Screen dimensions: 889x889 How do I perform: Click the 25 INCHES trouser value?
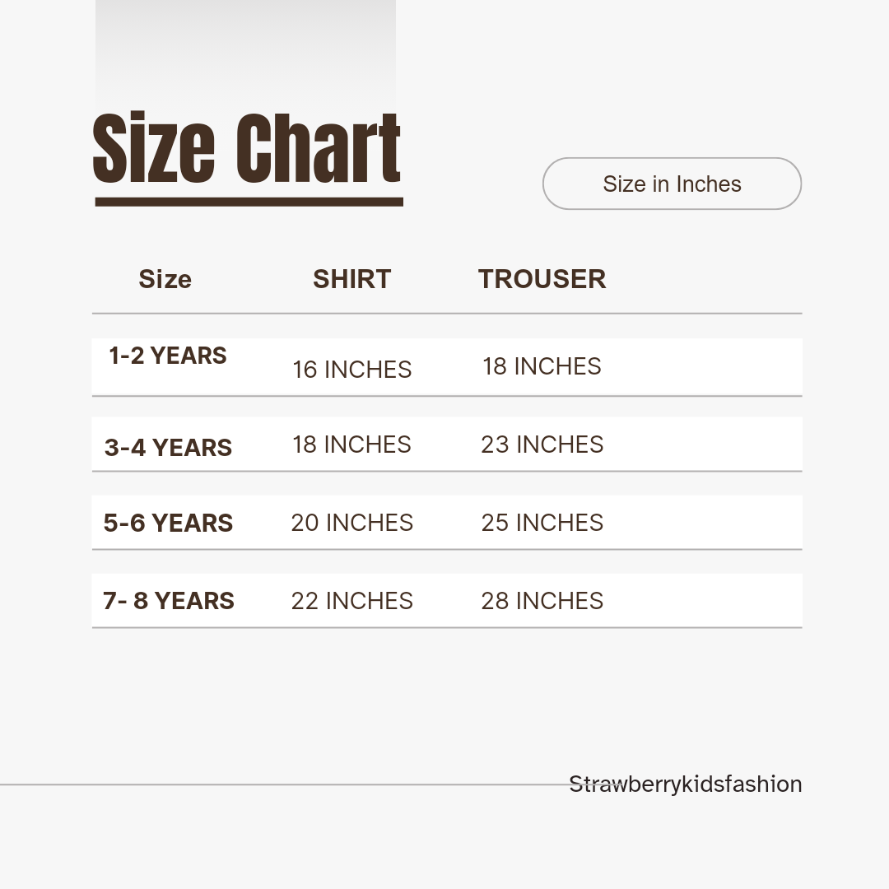542,523
